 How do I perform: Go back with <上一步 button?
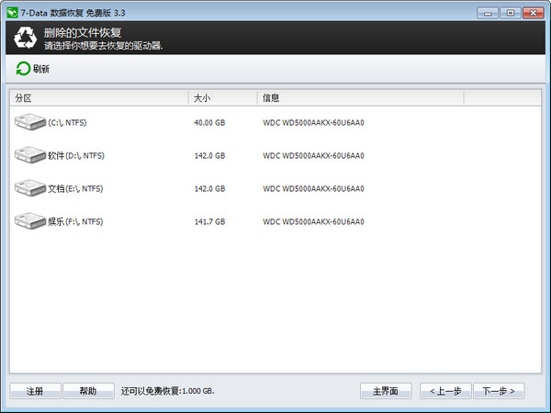coord(445,391)
